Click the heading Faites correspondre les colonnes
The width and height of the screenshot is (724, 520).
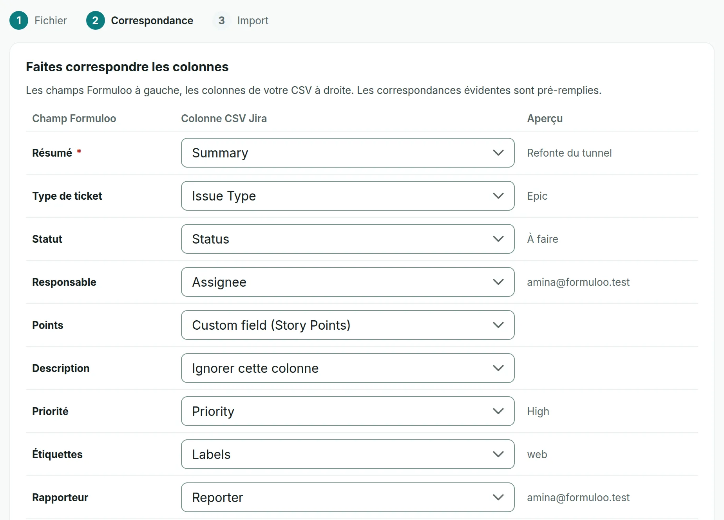coord(127,67)
